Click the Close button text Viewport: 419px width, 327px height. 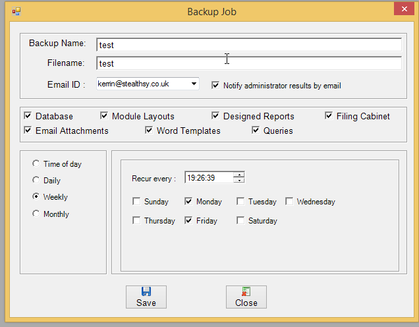(246, 303)
